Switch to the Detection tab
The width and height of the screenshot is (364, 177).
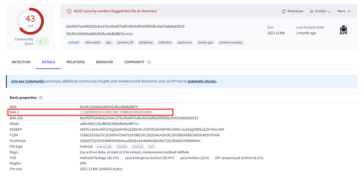21,62
